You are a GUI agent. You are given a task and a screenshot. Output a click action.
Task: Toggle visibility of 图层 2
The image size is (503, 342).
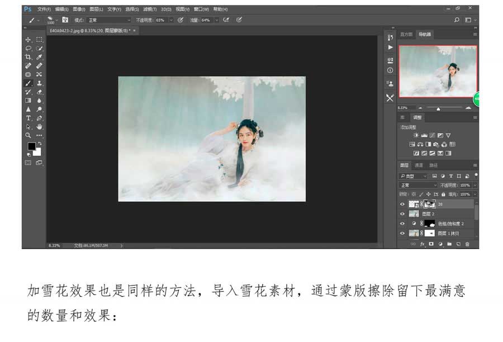(x=402, y=213)
